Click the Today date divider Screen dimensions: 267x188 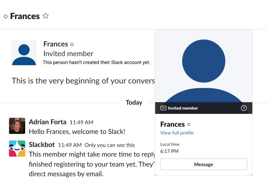coord(134,102)
